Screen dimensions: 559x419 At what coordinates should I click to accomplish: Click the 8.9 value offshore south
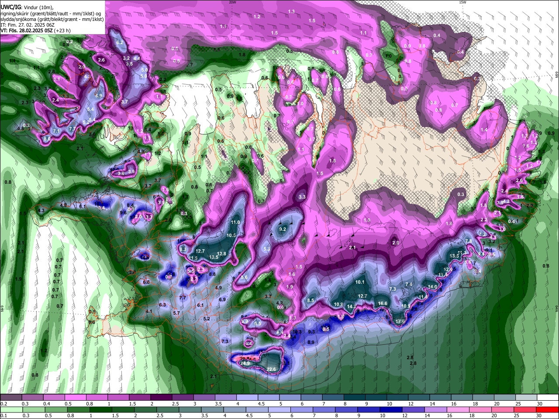coord(311,342)
